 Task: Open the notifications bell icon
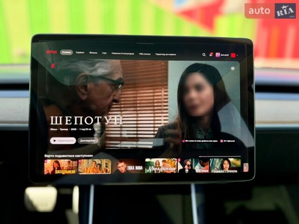(211, 55)
